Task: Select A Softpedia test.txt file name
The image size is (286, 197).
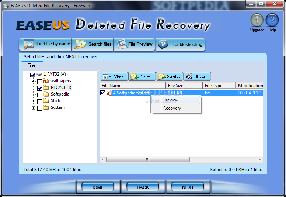Action: (131, 93)
